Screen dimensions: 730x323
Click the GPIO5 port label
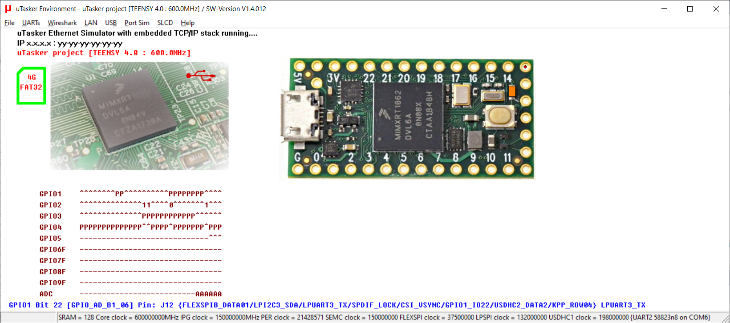[50, 238]
